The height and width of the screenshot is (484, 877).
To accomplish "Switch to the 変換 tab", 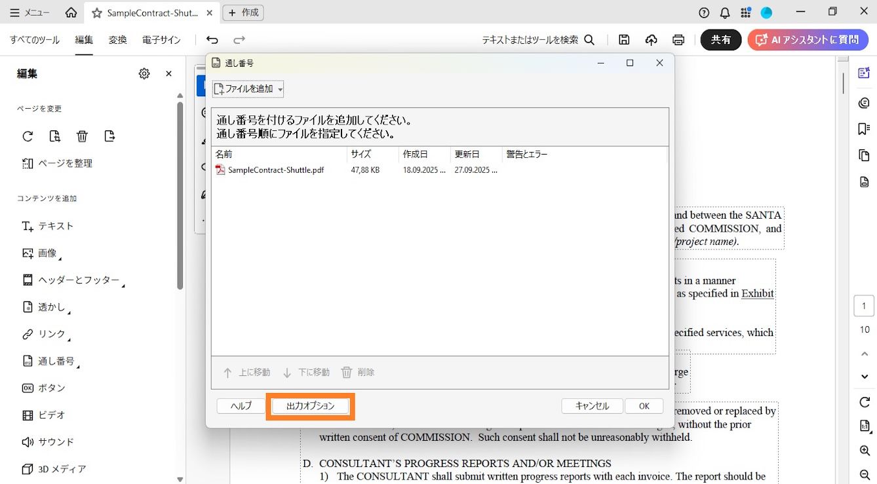I will click(118, 39).
